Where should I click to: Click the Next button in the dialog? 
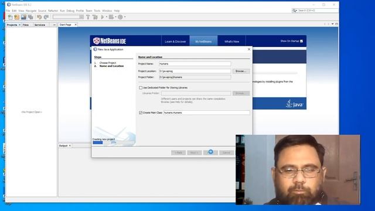(x=195, y=152)
